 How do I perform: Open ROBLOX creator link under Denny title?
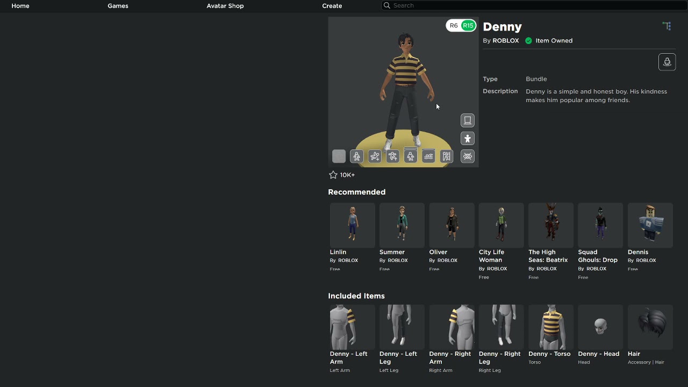(506, 41)
